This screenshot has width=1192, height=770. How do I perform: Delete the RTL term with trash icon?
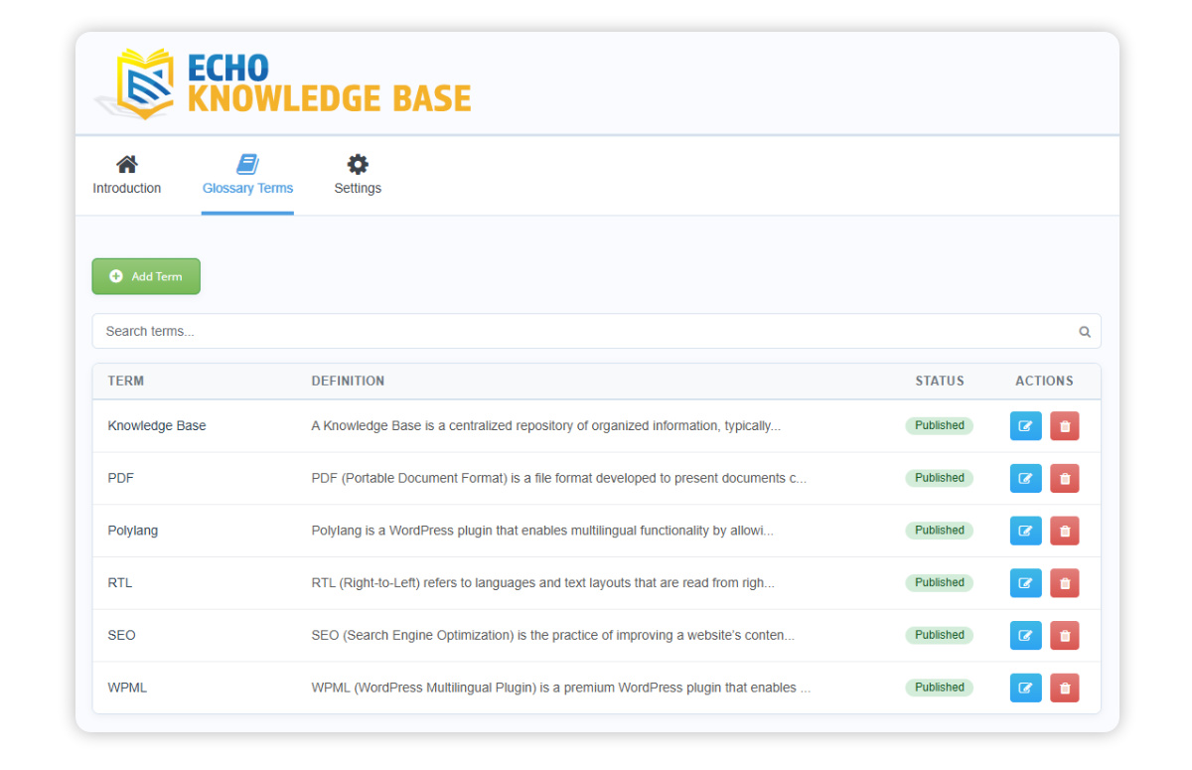(x=1065, y=583)
